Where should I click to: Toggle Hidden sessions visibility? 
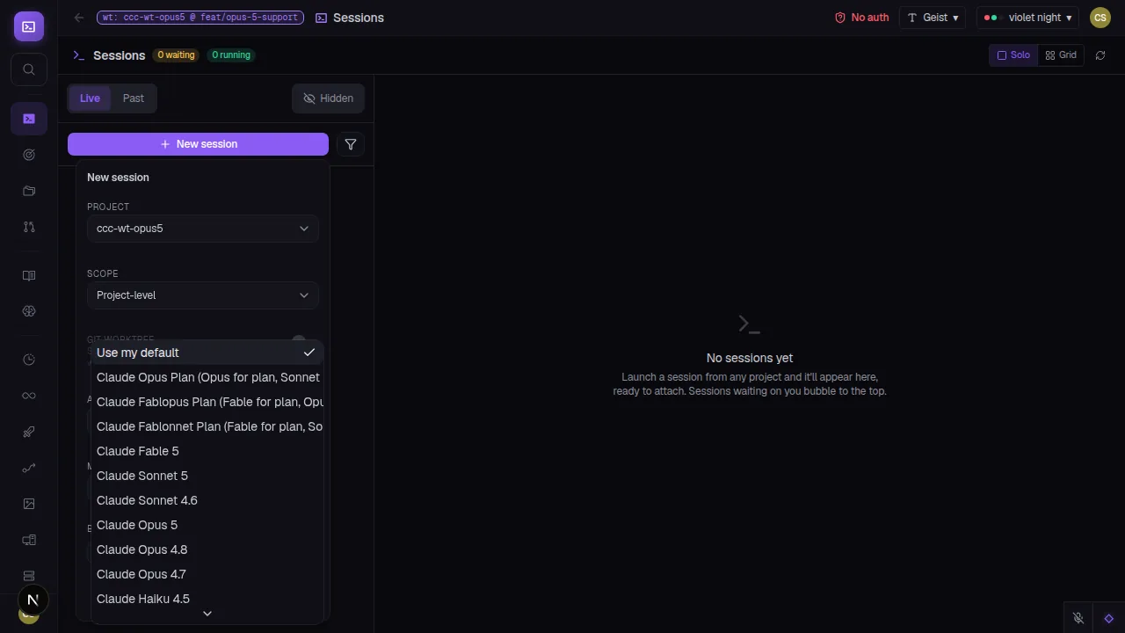[328, 98]
